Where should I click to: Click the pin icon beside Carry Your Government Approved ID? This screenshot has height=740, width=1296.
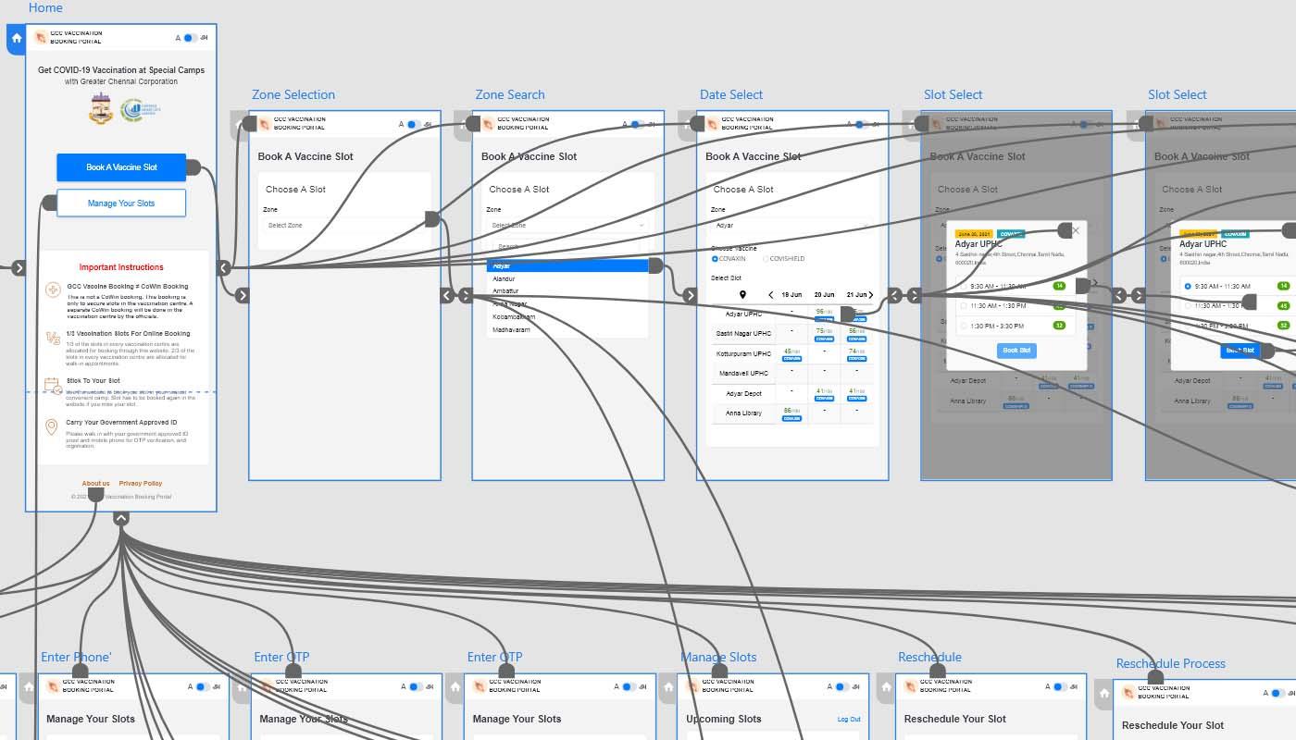[53, 426]
